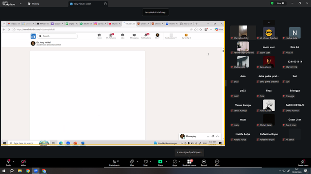Open LinkedIn Messaging nav icon
The width and height of the screenshot is (311, 174).
coord(134,36)
